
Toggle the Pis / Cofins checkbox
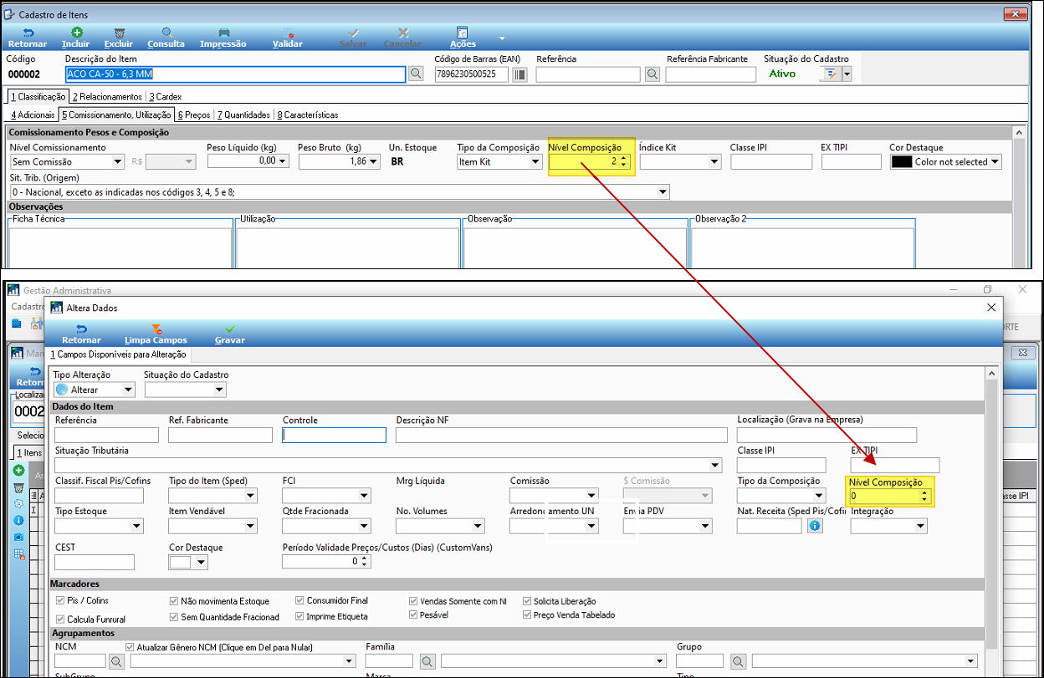click(x=60, y=601)
